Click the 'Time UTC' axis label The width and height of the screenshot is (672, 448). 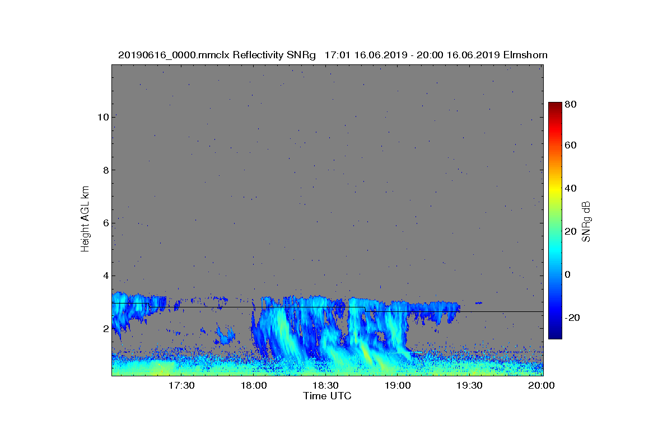tap(328, 396)
